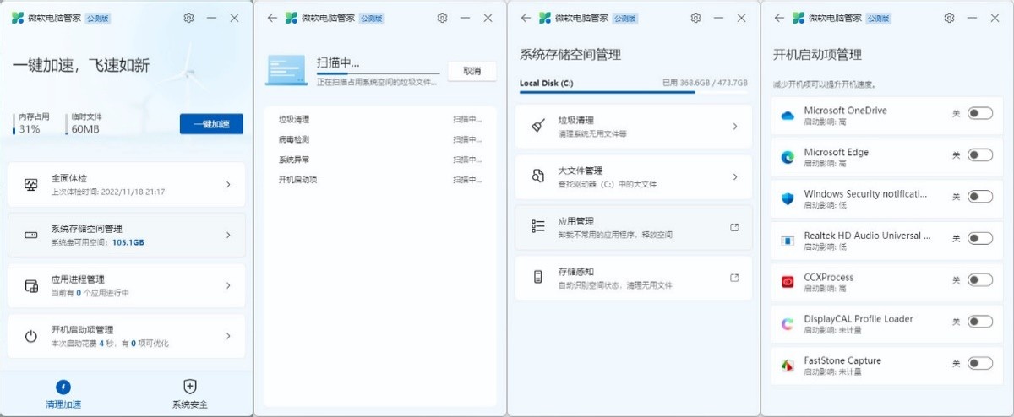Toggle DisplayCAL Profile Loader startup switch
The height and width of the screenshot is (417, 1014).
(979, 322)
